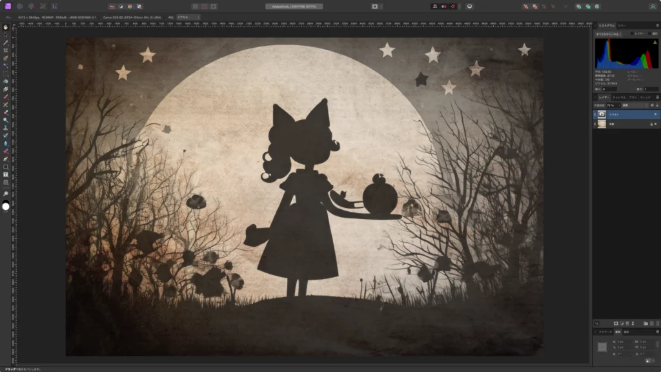Enable the レイヤー checkbox in Histogram
The height and width of the screenshot is (372, 661).
[633, 34]
